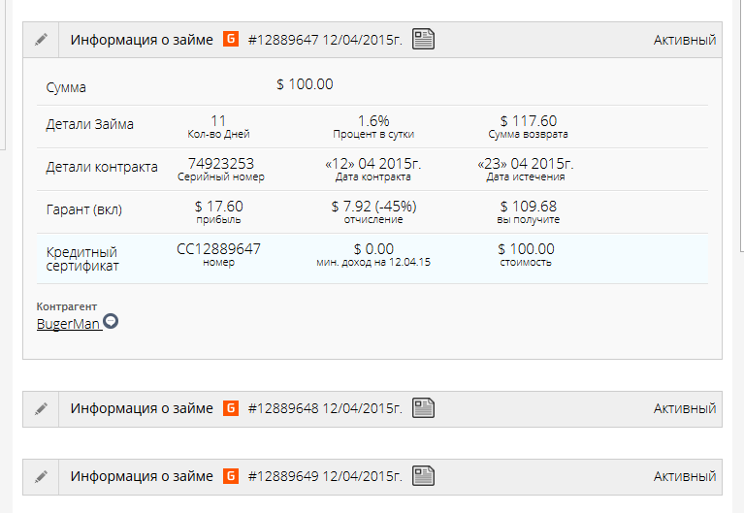Open document icon for loan #12889648

tap(423, 408)
